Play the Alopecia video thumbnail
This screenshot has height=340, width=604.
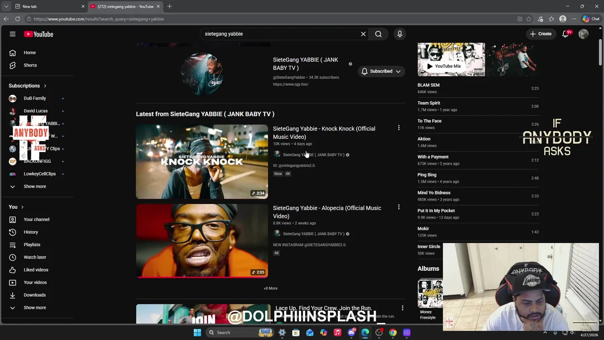(202, 241)
